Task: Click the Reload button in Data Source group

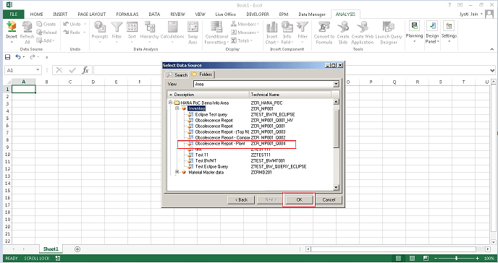Action: [x=46, y=33]
